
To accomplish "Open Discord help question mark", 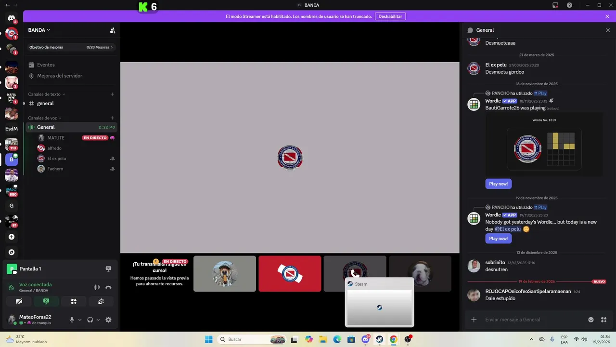I will 569,5.
